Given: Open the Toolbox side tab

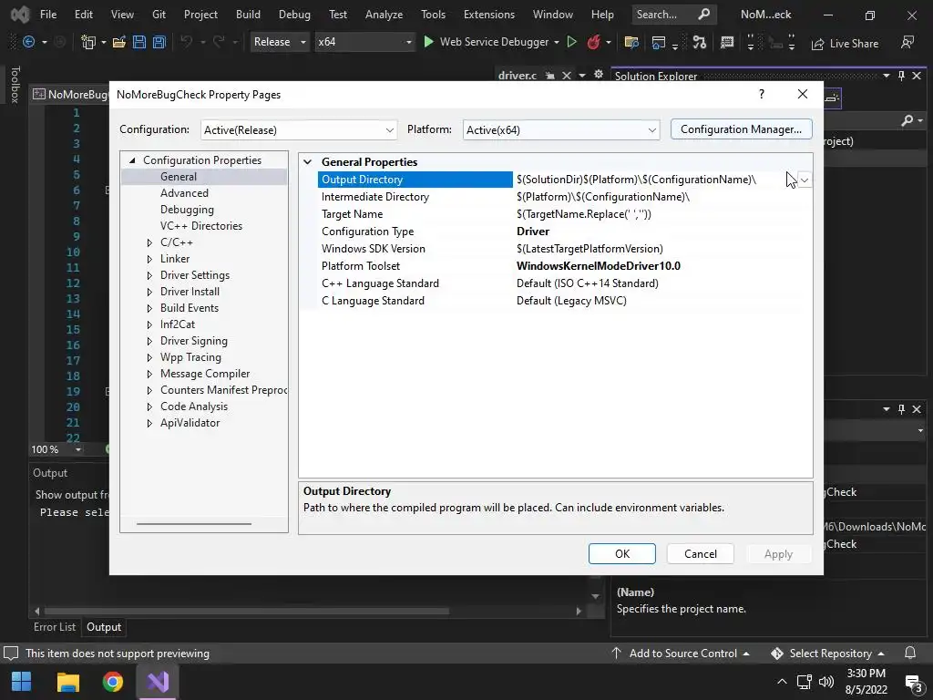Looking at the screenshot, I should (x=15, y=85).
